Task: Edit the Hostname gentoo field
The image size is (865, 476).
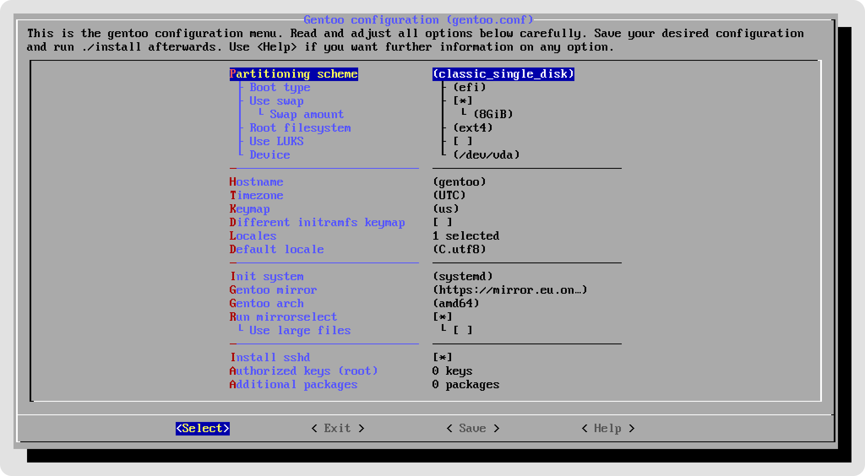Action: (459, 182)
